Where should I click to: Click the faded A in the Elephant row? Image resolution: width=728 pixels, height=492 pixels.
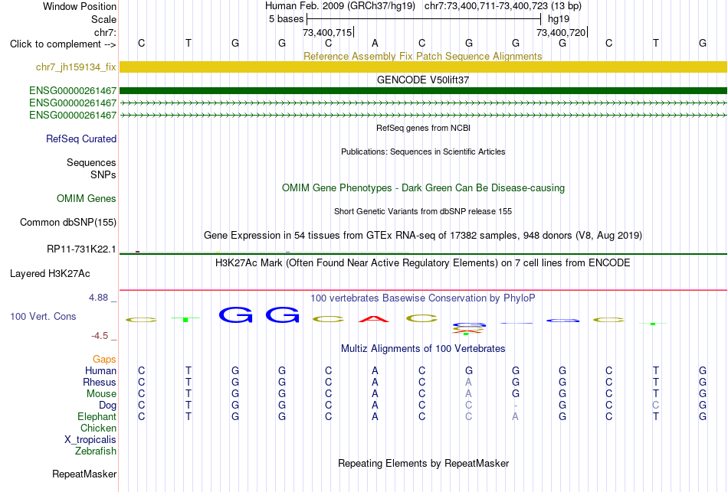(516, 416)
